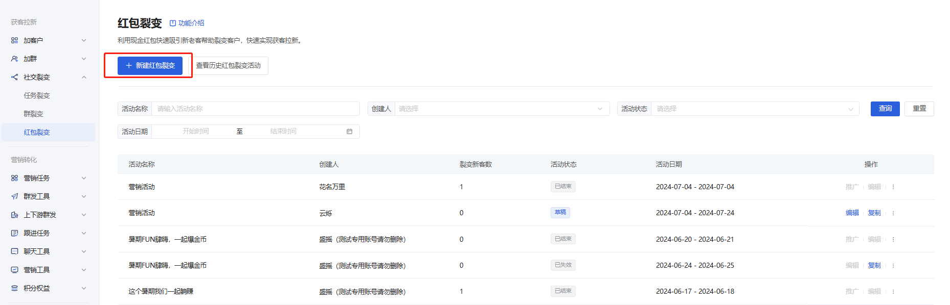Click 查看历史红包裂变活动 button
Screen dimensions: 950x305
(x=228, y=65)
